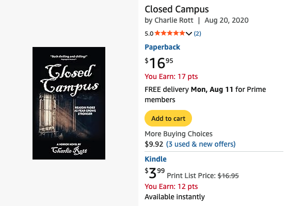Open the (2) customer reviews link

click(197, 34)
